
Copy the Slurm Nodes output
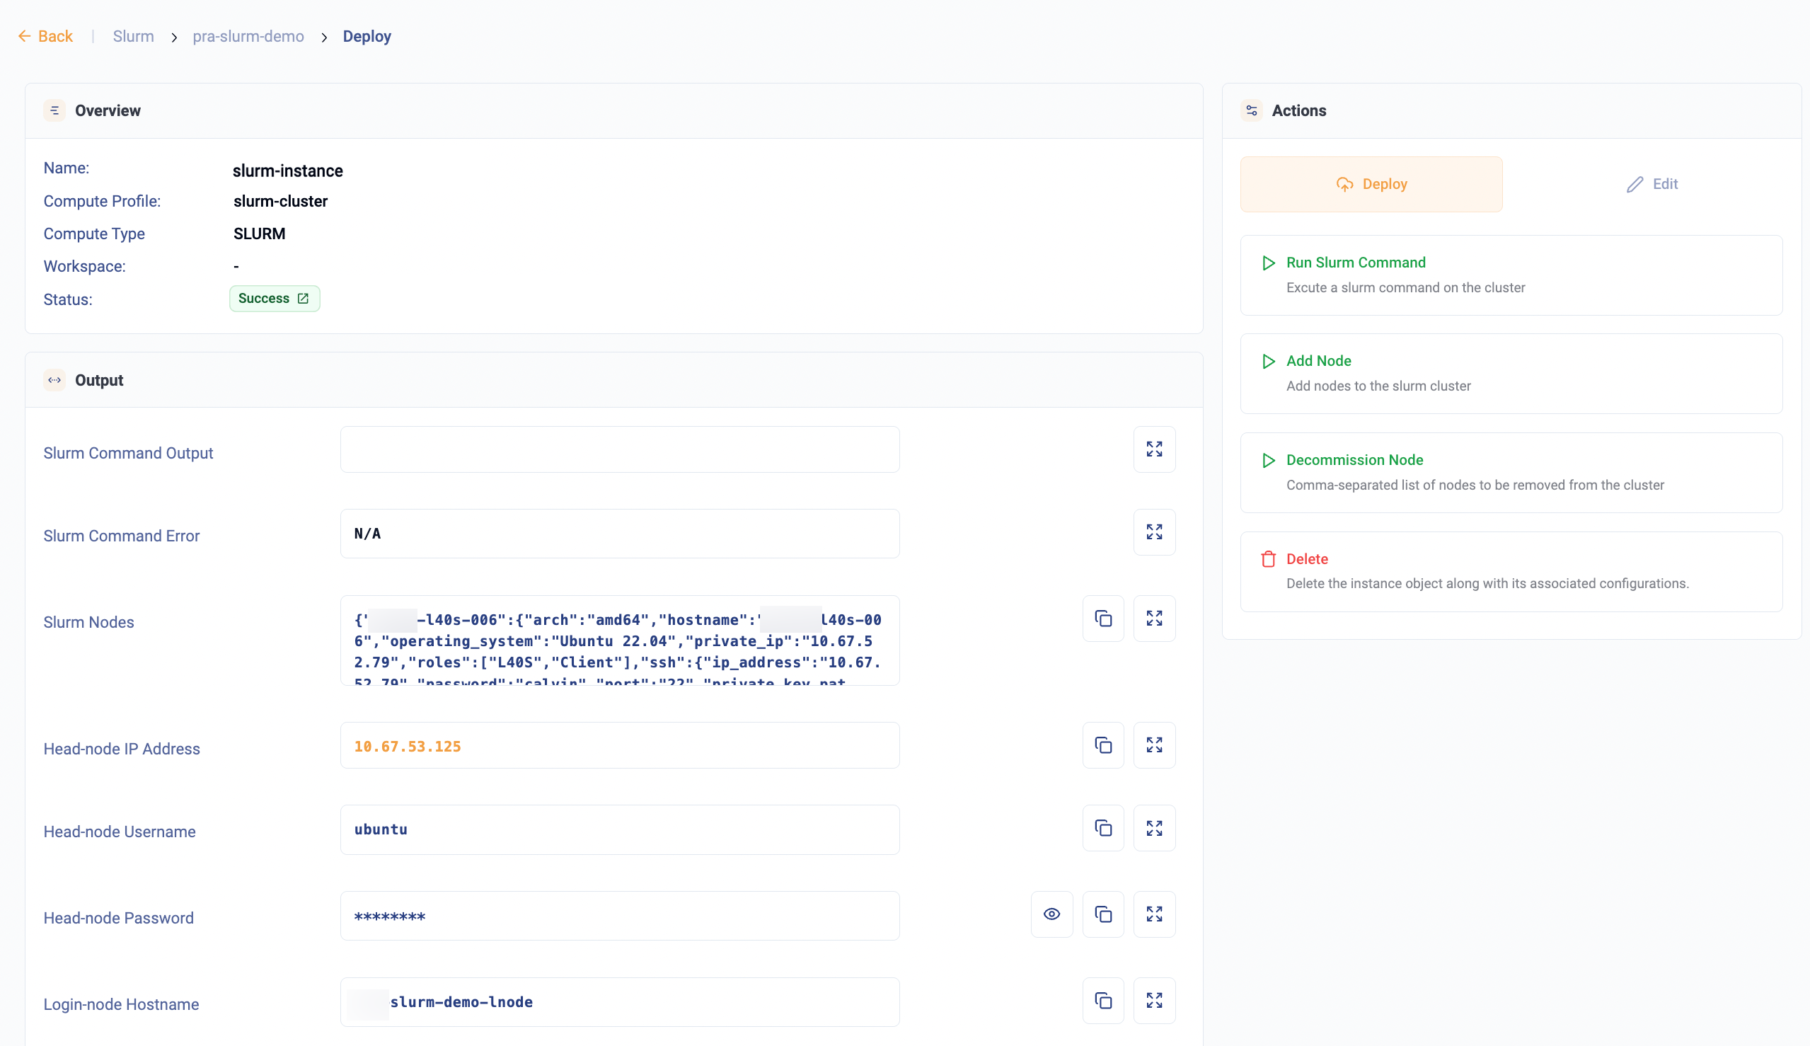click(x=1102, y=619)
